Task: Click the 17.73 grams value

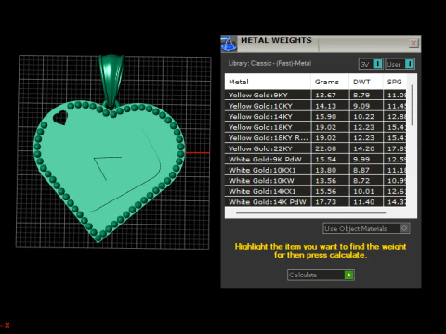Action: [325, 202]
